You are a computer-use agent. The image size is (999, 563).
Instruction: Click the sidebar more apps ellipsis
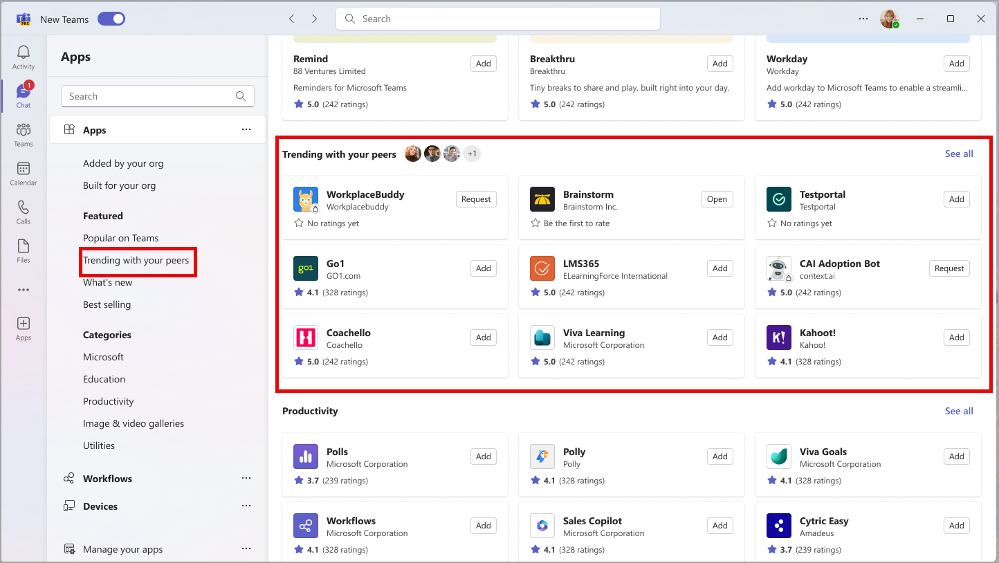coord(24,290)
